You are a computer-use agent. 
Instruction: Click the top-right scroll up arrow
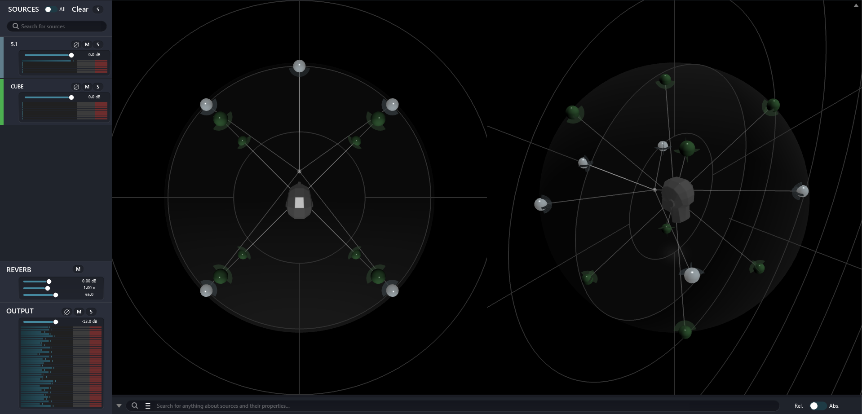[856, 6]
